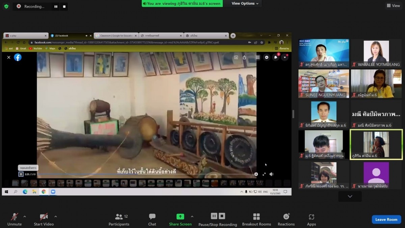This screenshot has width=405, height=228.
Task: Click the Pause/Stop Recording control
Action: tap(218, 219)
